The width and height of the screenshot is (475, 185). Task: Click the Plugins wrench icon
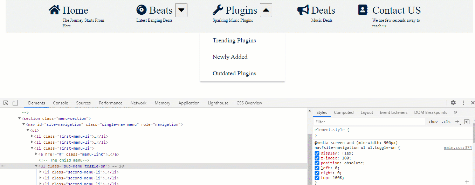(218, 10)
